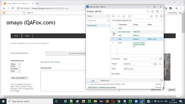Open Zoom from the taskbar
Viewport: 185px width, 104px height.
pyautogui.click(x=136, y=101)
